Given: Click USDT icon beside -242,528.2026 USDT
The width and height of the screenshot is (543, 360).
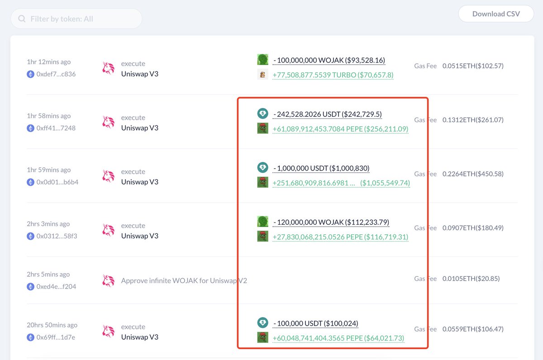Looking at the screenshot, I should click(263, 114).
